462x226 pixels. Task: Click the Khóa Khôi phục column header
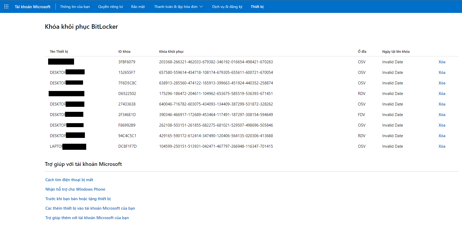click(x=171, y=52)
